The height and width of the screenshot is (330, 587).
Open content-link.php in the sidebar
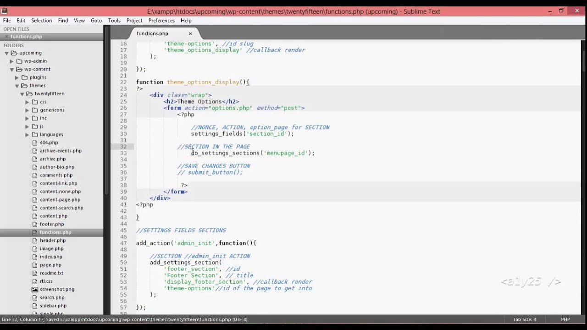tap(59, 183)
